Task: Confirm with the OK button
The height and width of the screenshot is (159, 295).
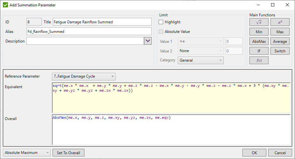Action: [254, 153]
